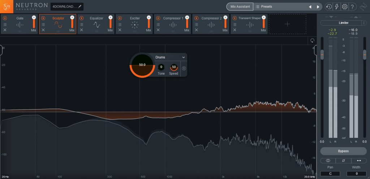Select the Compressor 2 module tab
Screen dimensions: 370x179
click(211, 24)
